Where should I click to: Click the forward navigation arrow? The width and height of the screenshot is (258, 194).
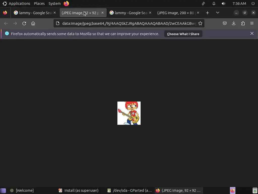pos(15,23)
